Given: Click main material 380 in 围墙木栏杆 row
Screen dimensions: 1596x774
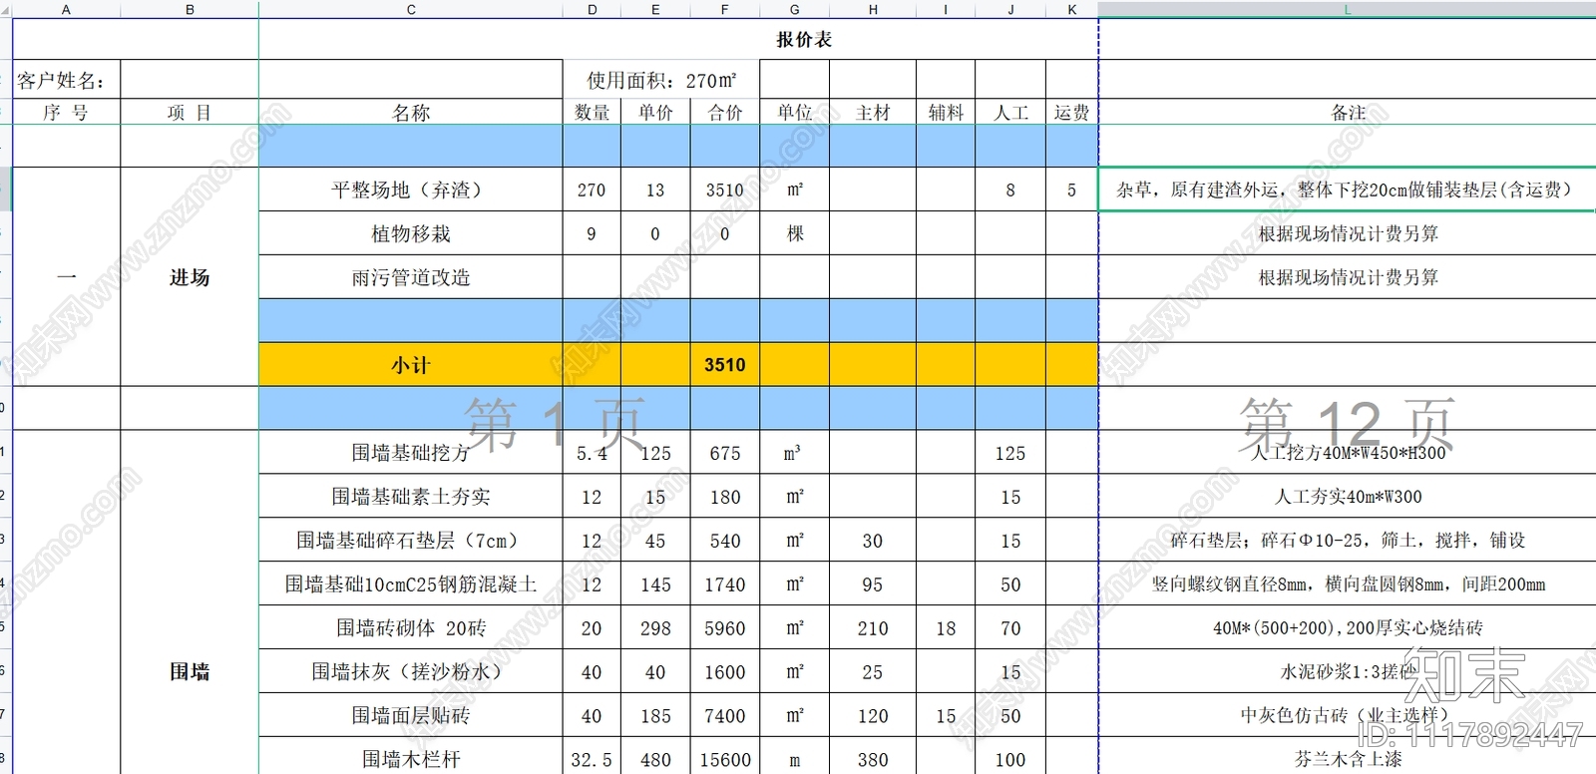Looking at the screenshot, I should tap(873, 758).
